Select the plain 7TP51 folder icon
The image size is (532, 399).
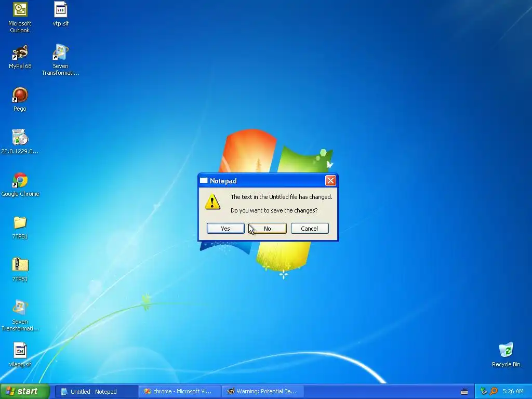click(x=20, y=228)
